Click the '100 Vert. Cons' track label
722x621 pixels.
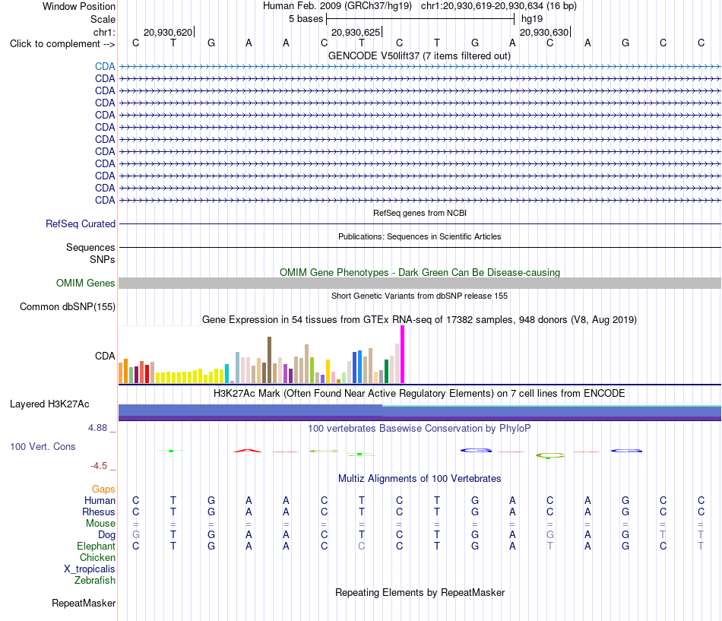43,446
